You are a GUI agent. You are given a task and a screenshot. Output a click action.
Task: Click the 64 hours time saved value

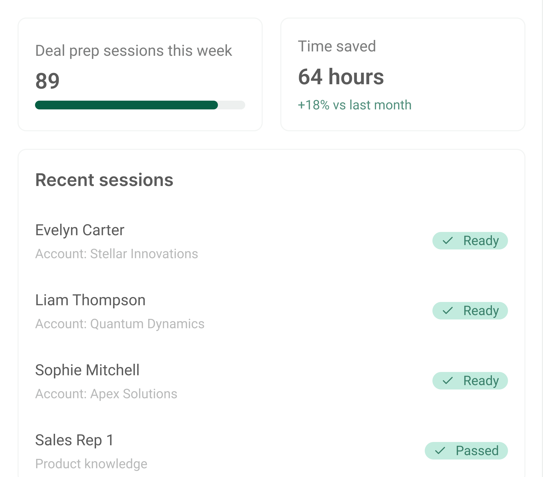tap(341, 77)
